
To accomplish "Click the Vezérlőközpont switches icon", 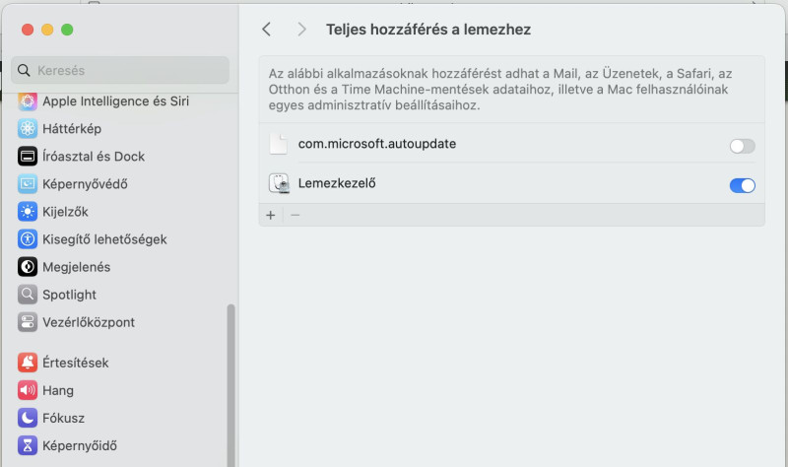I will [x=28, y=322].
